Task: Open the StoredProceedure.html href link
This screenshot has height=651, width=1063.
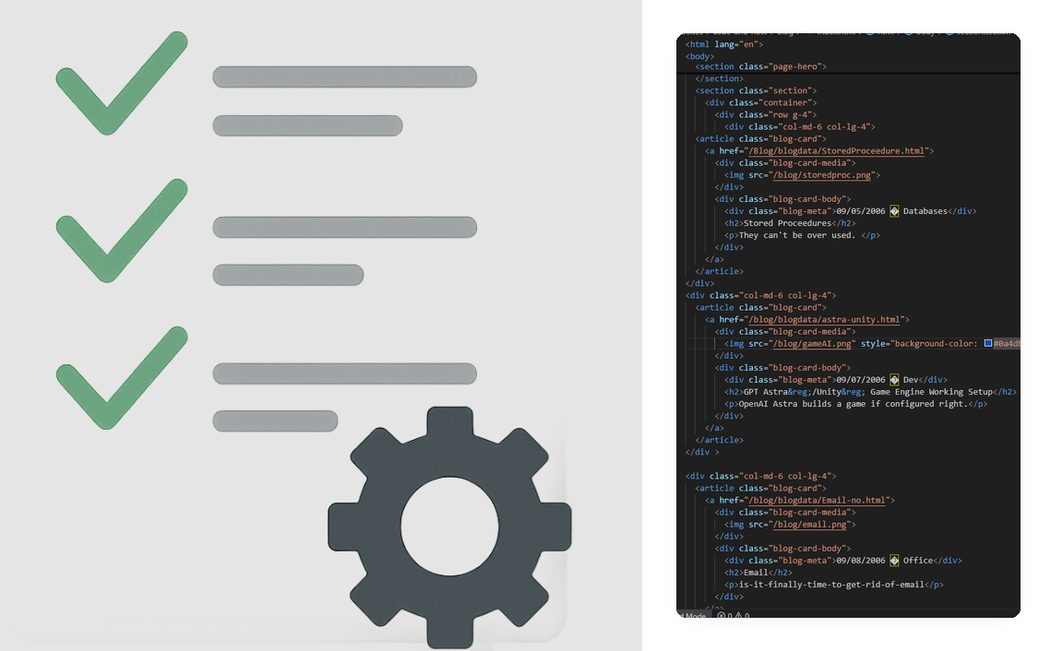Action: 836,151
